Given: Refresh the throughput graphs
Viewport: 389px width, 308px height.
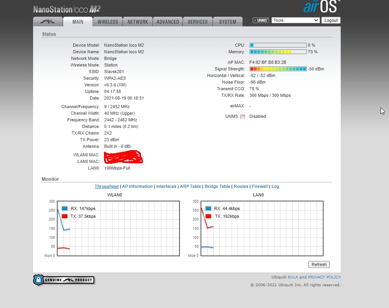Looking at the screenshot, I should click(319, 264).
